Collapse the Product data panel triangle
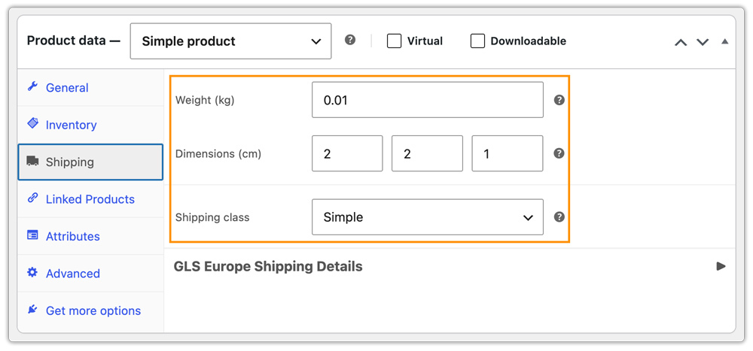753x351 pixels. point(724,42)
